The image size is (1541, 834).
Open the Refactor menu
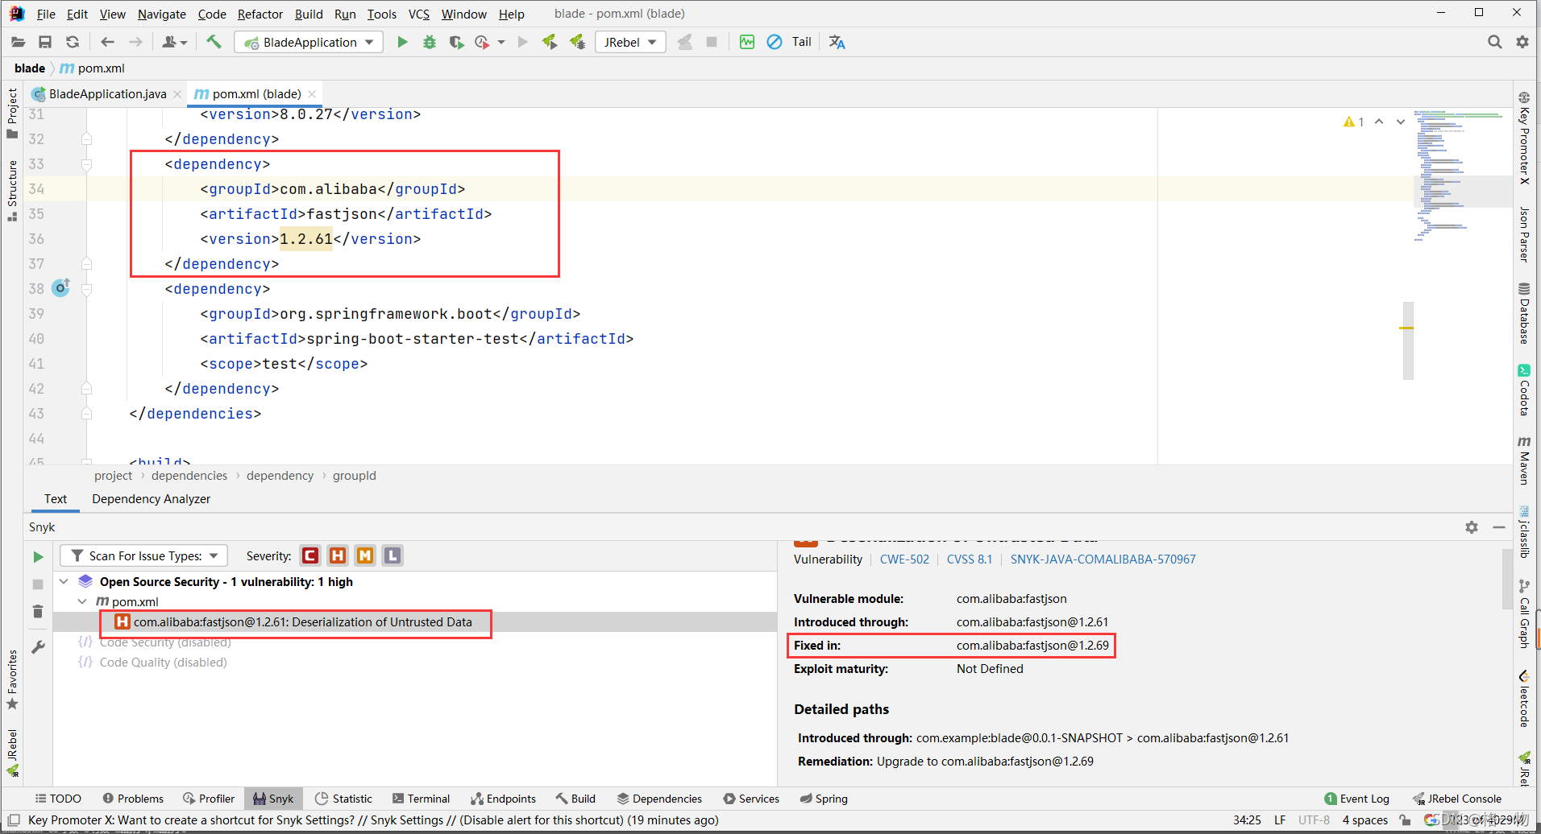click(x=260, y=14)
